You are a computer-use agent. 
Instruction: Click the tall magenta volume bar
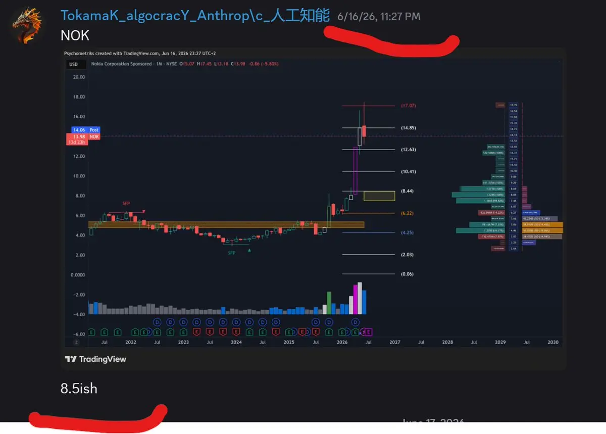[x=356, y=300]
